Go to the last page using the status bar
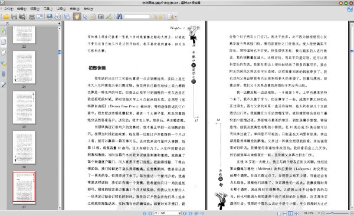 tap(191, 213)
